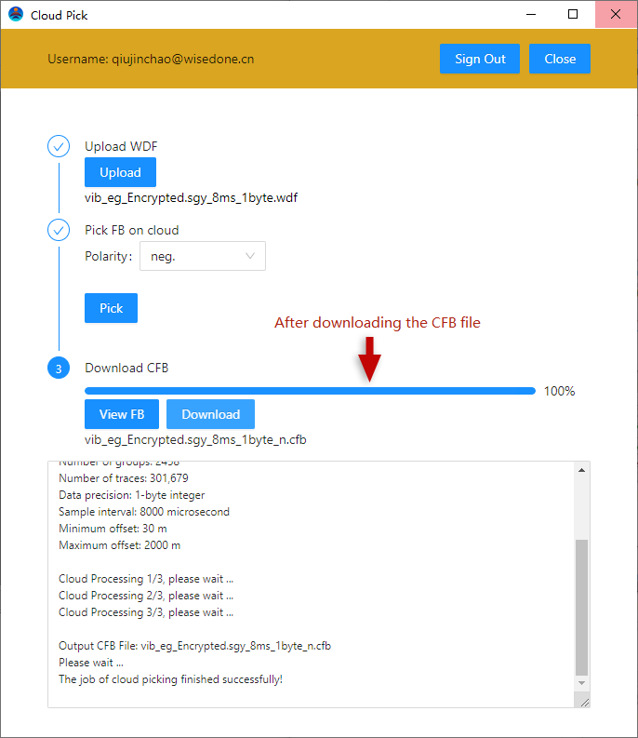Click the log scrollbar thumb
The width and height of the screenshot is (638, 738).
581,605
